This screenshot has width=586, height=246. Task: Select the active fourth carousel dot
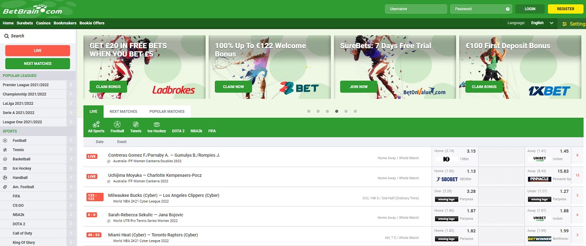point(336,111)
